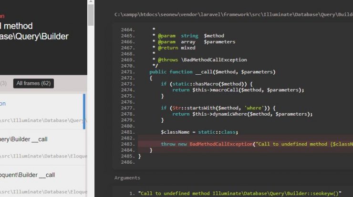353x197 pixels.
Task: Click line 2469 @throws BadMethodCallException
Action: [x=199, y=60]
